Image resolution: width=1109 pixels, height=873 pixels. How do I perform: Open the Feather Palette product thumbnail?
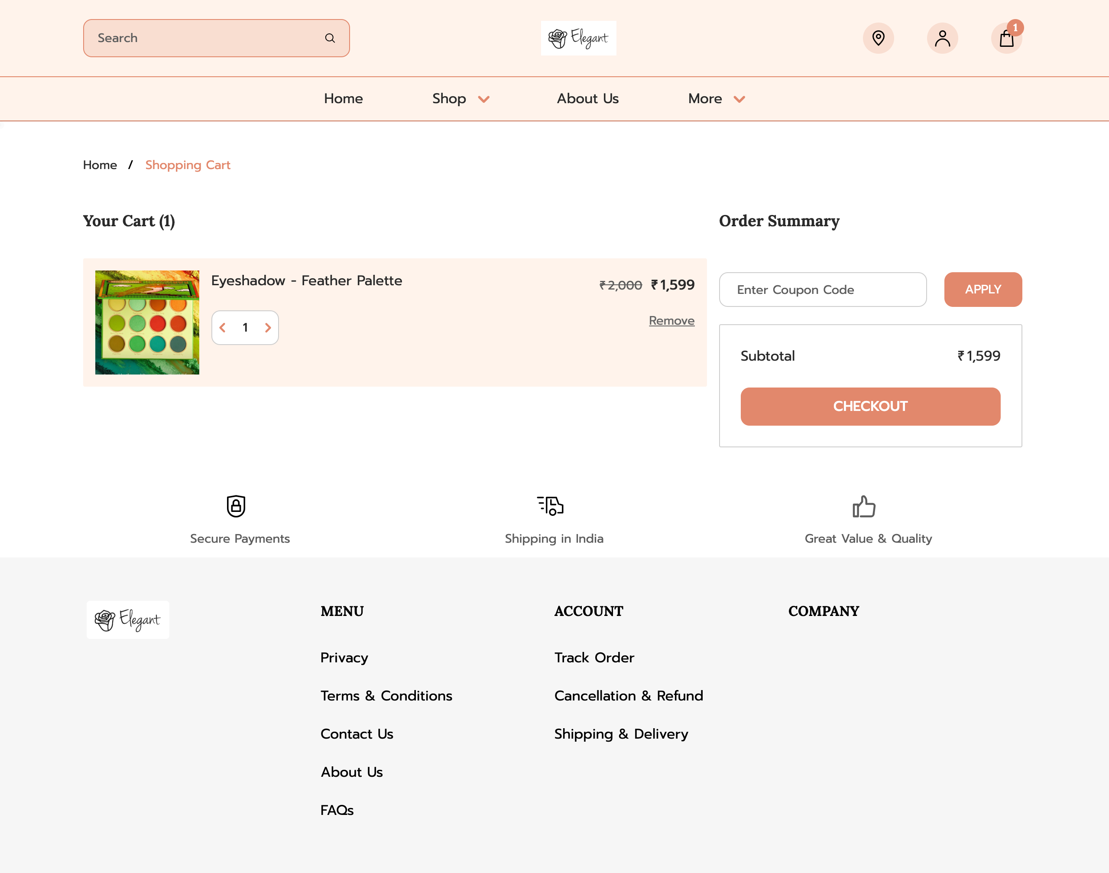[x=147, y=322]
